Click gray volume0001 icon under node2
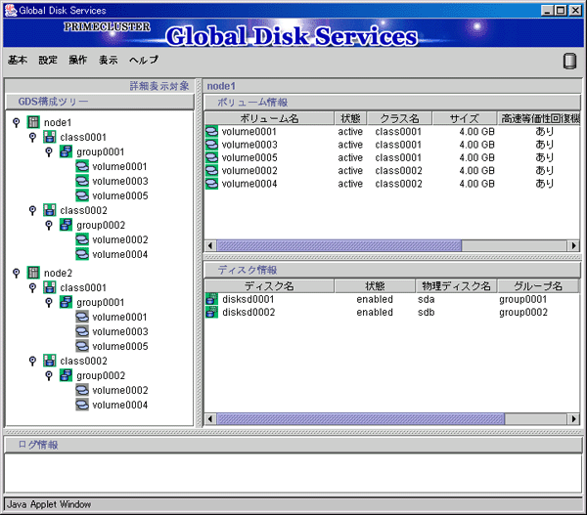 82,317
